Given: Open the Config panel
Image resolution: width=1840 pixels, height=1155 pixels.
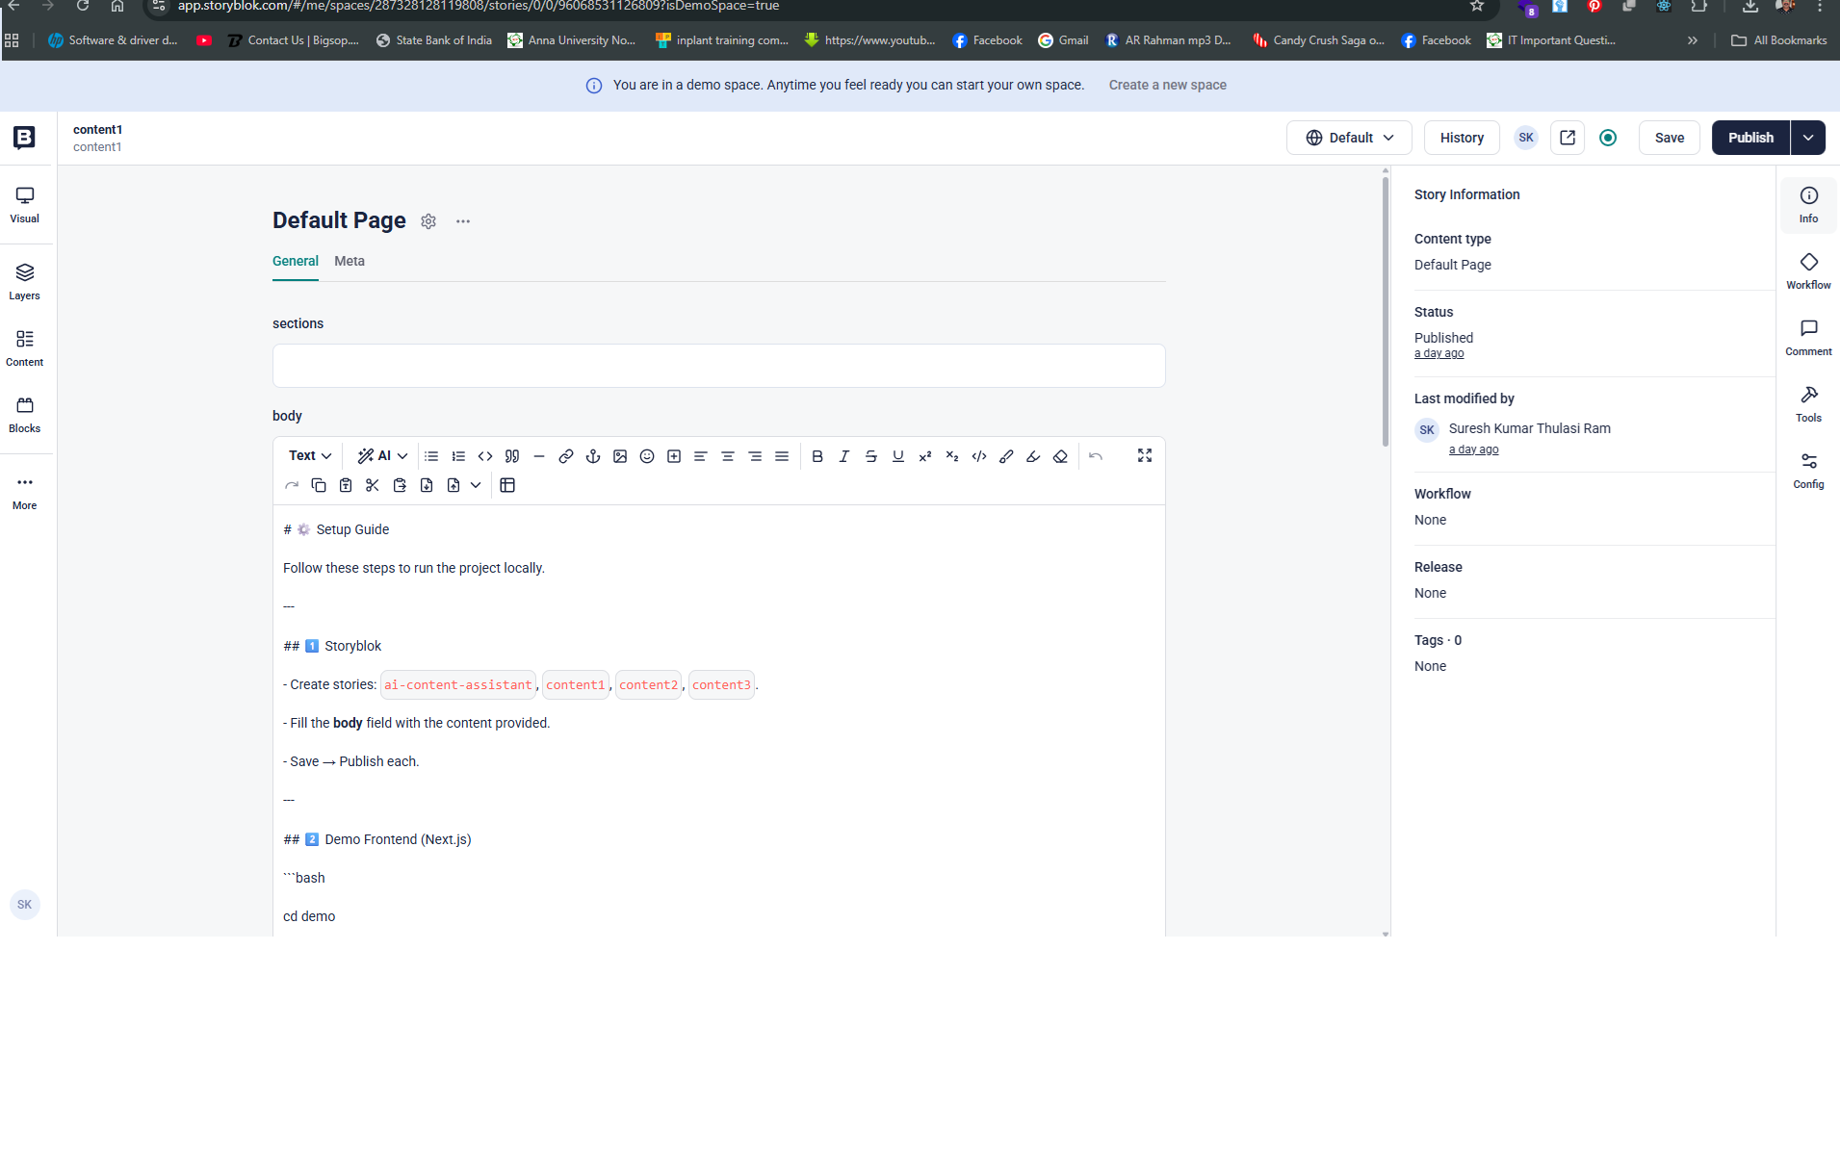Looking at the screenshot, I should point(1808,470).
